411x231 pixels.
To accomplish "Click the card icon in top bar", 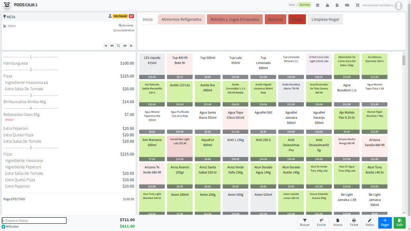I will coord(347,5).
